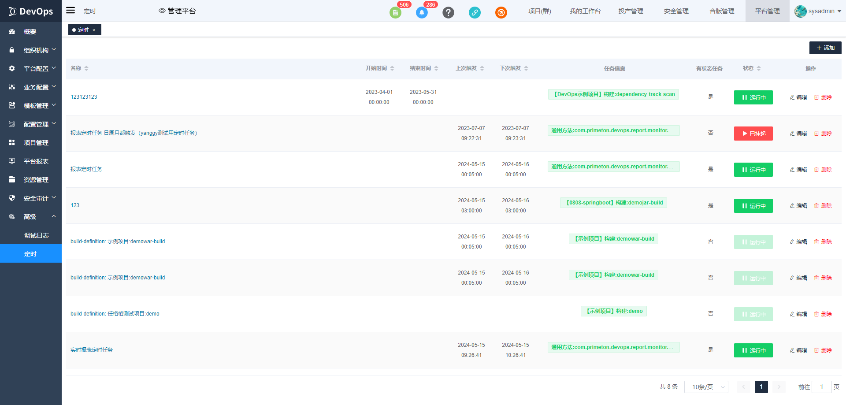The height and width of the screenshot is (405, 846).
Task: Click the orange prohibited circle icon
Action: click(501, 13)
